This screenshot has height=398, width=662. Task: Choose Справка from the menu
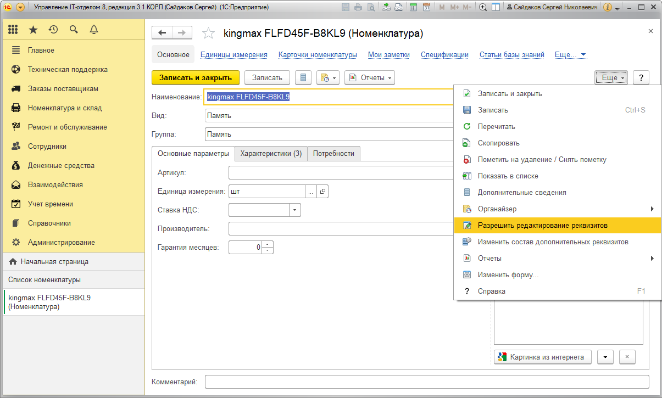pyautogui.click(x=557, y=291)
